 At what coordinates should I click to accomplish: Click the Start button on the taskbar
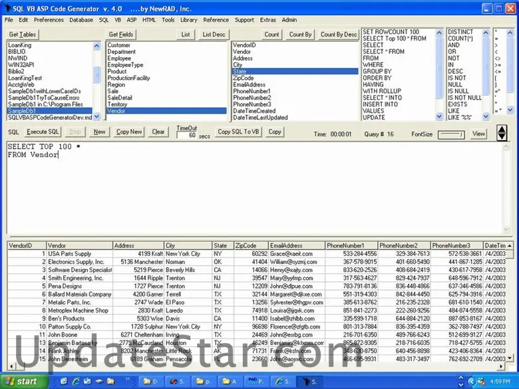click(23, 382)
